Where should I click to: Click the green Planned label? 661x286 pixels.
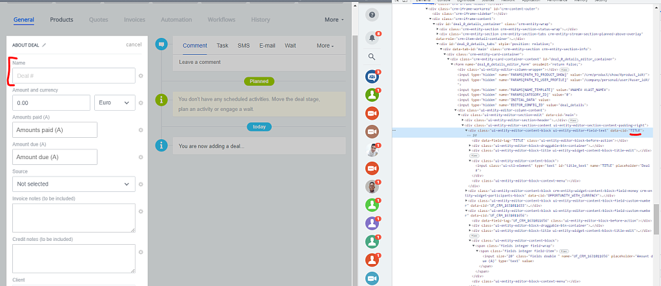259,81
